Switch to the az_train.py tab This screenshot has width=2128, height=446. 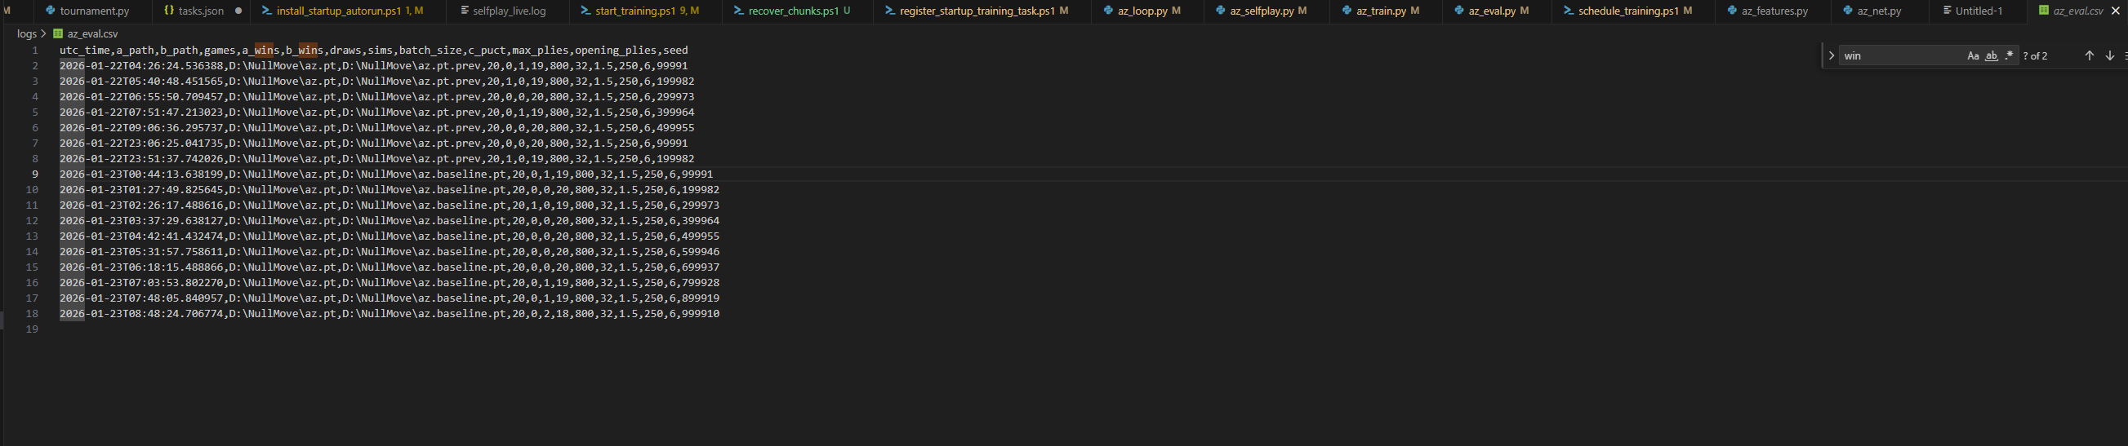click(x=1380, y=11)
